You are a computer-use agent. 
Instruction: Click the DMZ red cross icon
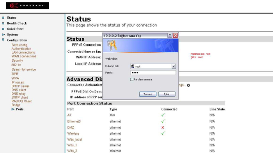(163, 128)
